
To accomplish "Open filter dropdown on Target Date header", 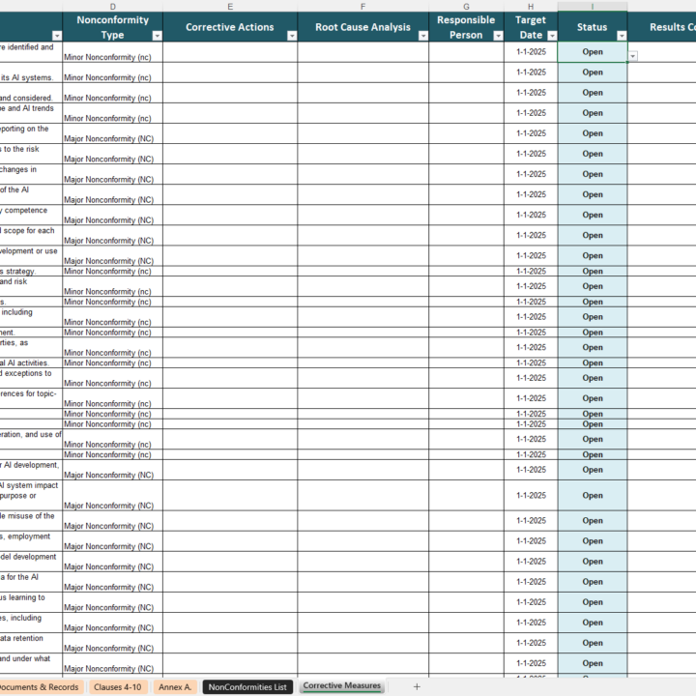I will [552, 36].
